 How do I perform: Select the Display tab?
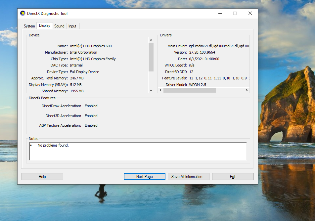click(x=45, y=25)
